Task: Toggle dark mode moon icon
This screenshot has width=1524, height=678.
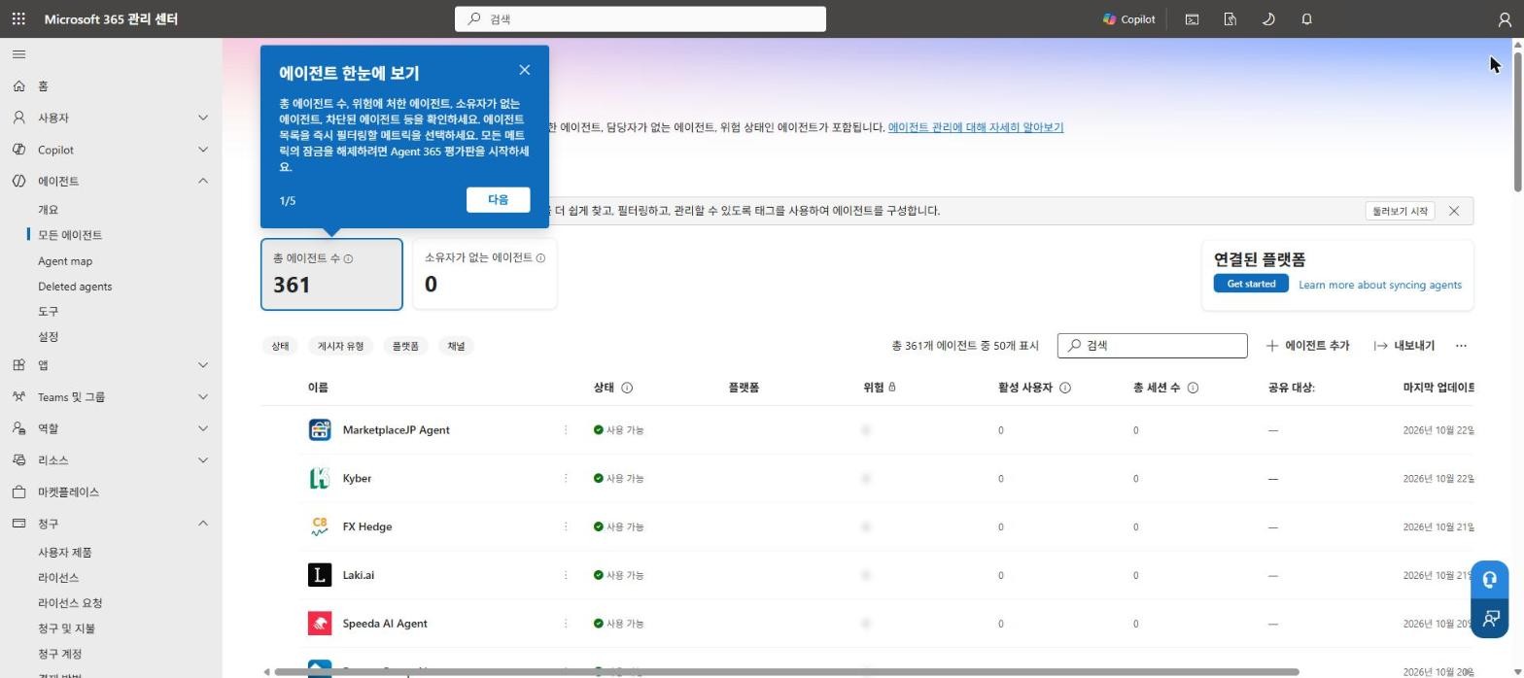Action: (x=1268, y=18)
